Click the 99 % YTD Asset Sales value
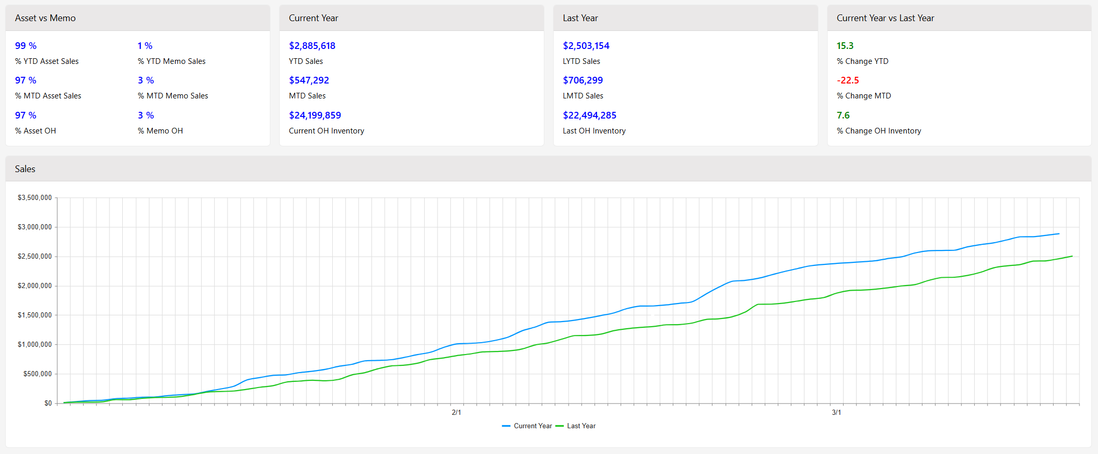This screenshot has height=454, width=1098. [26, 46]
